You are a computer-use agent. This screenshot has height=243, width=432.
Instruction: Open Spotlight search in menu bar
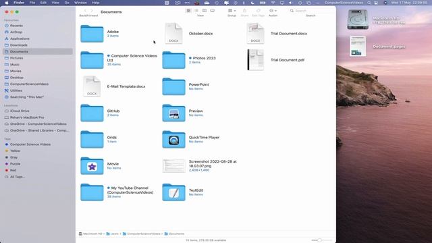coord(369,3)
